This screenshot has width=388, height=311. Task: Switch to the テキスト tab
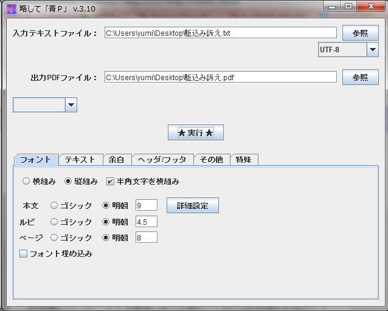tap(81, 160)
